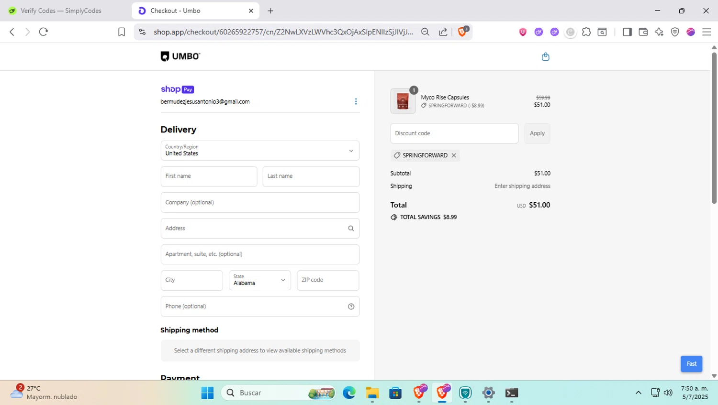Click the Apartment, suite field
Screen dimensions: 718x405
coord(260,254)
